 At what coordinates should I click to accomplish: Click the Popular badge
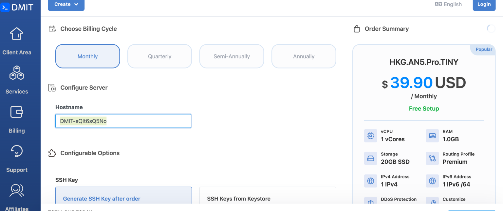[484, 49]
